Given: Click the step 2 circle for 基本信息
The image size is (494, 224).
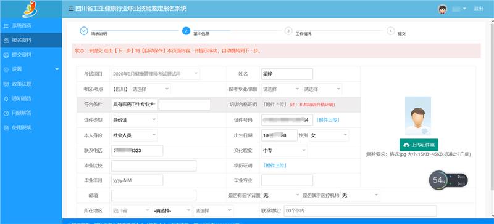Looking at the screenshot, I should [x=186, y=31].
